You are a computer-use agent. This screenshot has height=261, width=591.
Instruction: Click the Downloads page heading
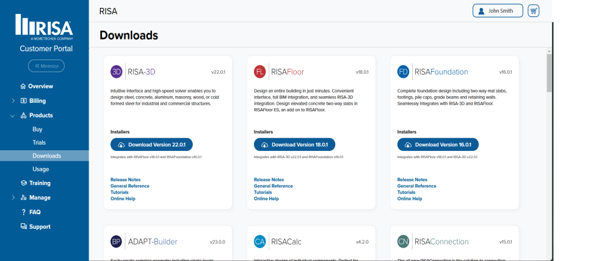(x=129, y=35)
